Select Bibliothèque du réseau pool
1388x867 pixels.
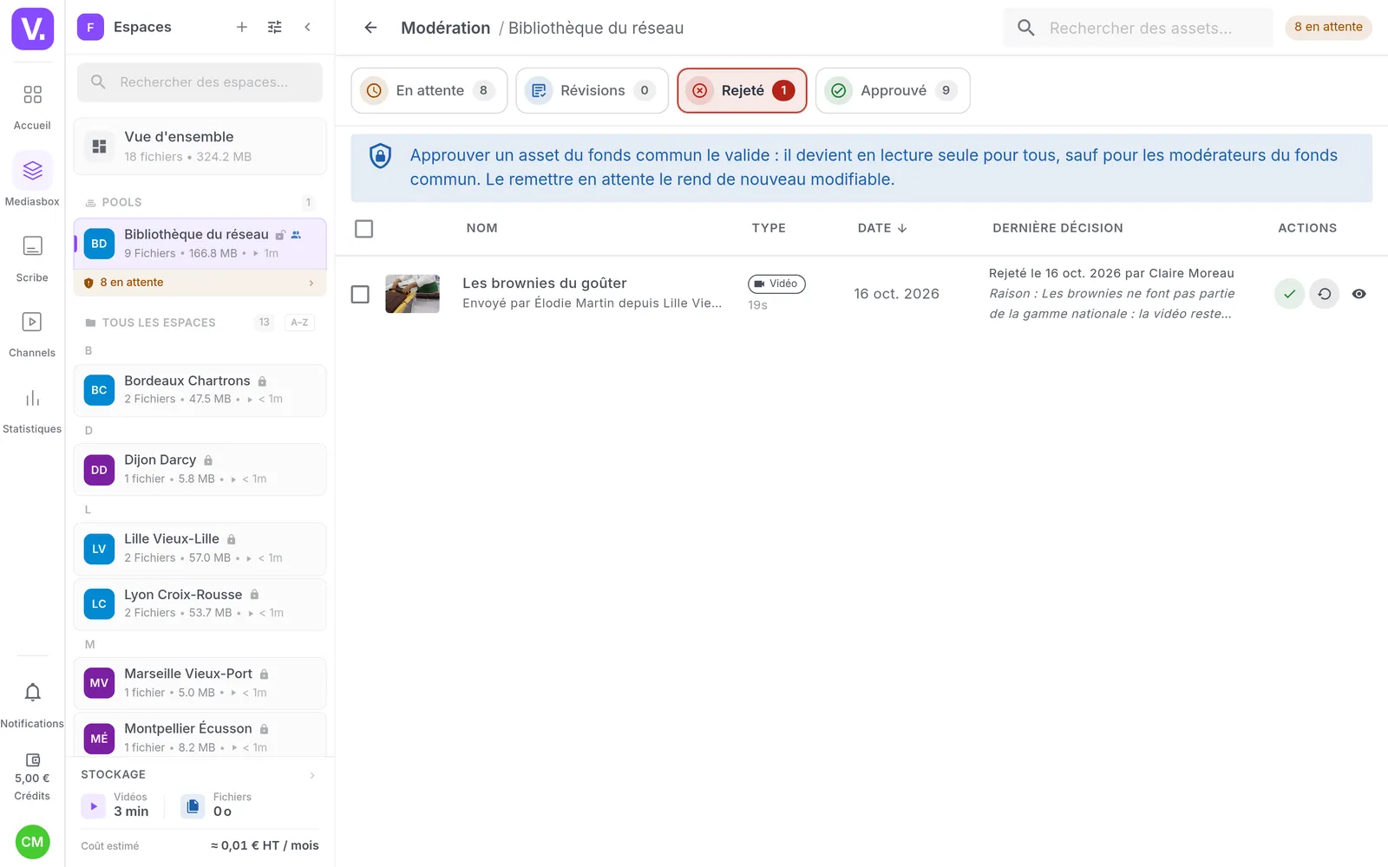(x=200, y=244)
